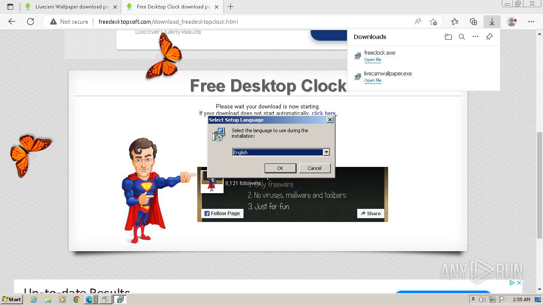Click the Action Center flag tray icon
This screenshot has height=305, width=543.
click(503, 299)
